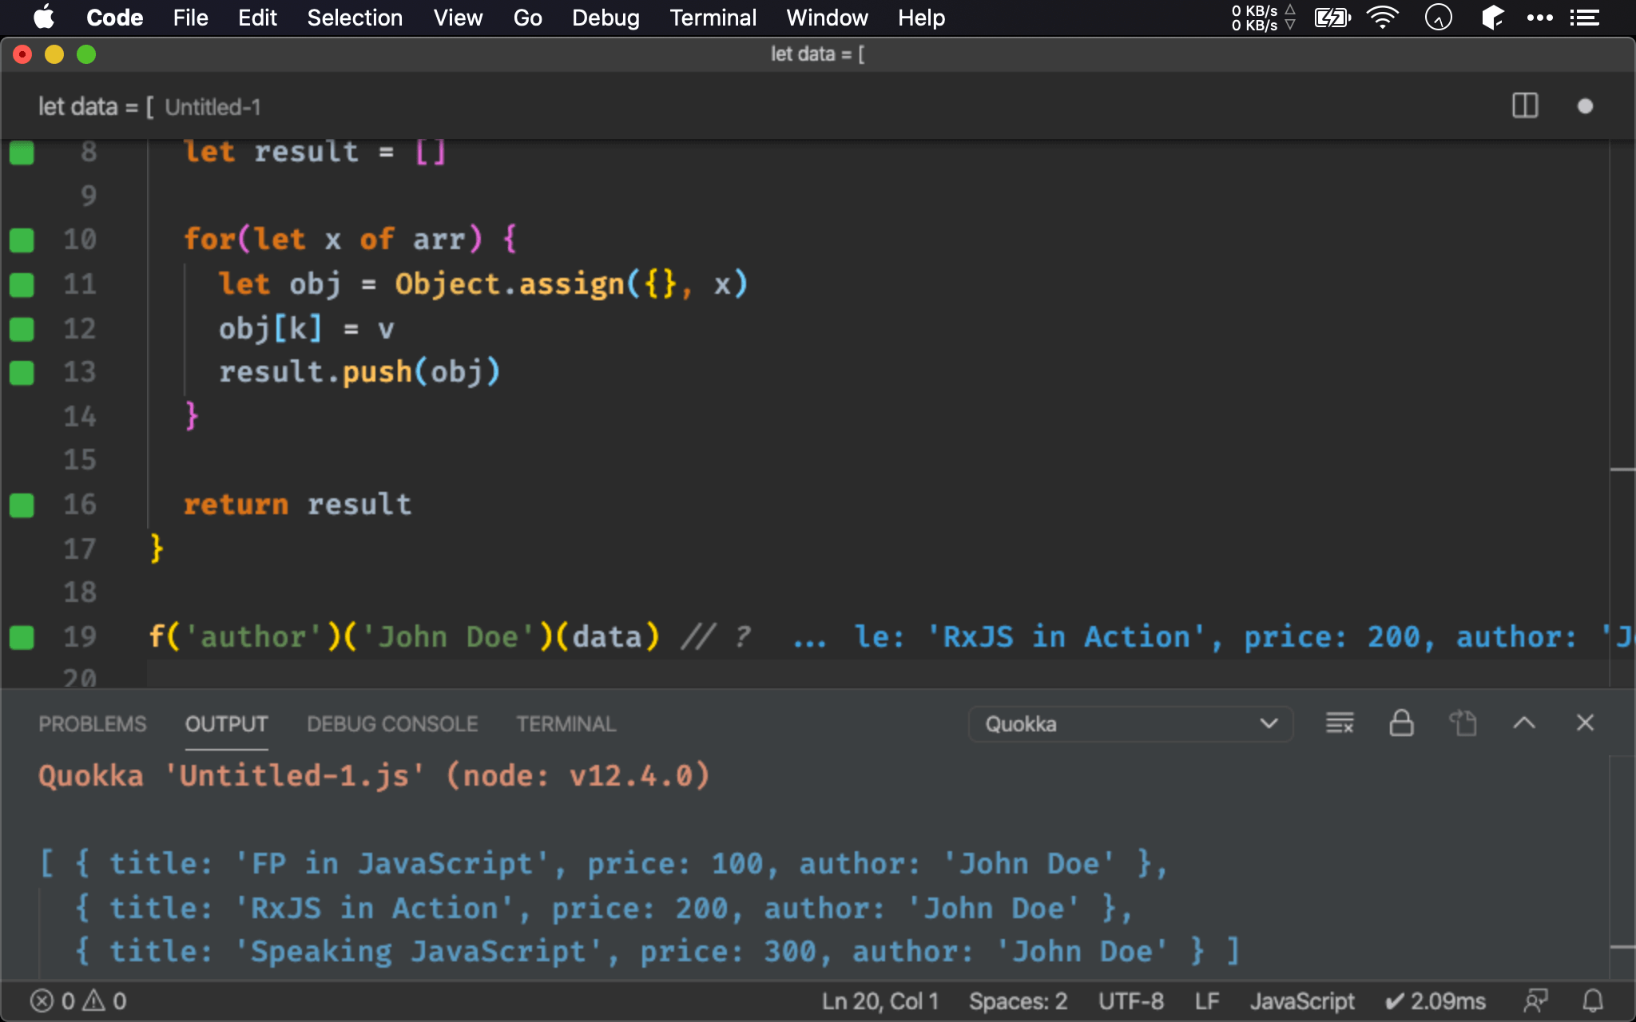The image size is (1636, 1022).
Task: Click line number 14 in the gutter
Action: coord(80,416)
